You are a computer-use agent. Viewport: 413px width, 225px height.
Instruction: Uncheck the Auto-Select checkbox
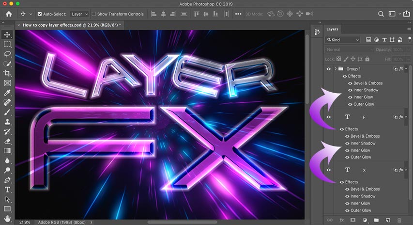[x=40, y=14]
